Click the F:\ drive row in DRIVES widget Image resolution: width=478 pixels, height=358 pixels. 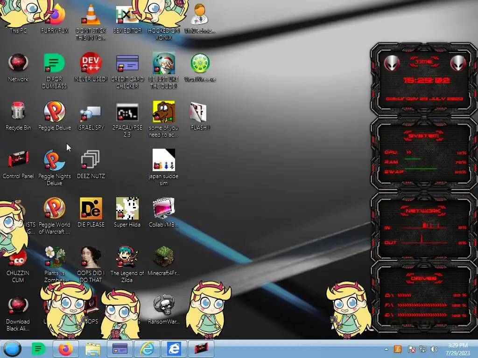click(426, 305)
